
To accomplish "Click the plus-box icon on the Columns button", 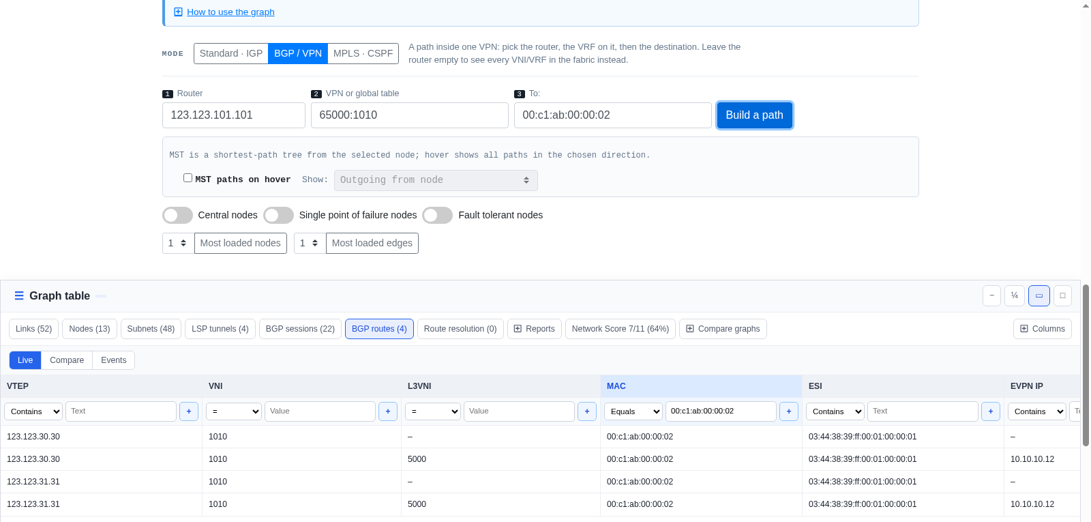I will [1024, 329].
